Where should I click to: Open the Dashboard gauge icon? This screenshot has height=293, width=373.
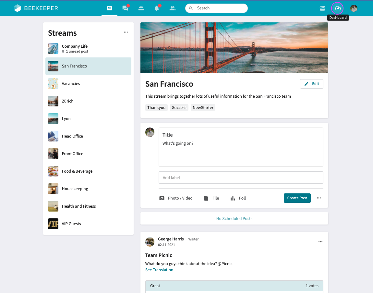[x=338, y=8]
